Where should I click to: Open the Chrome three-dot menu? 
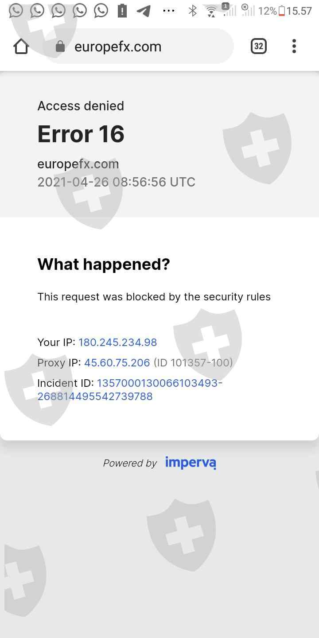click(294, 46)
